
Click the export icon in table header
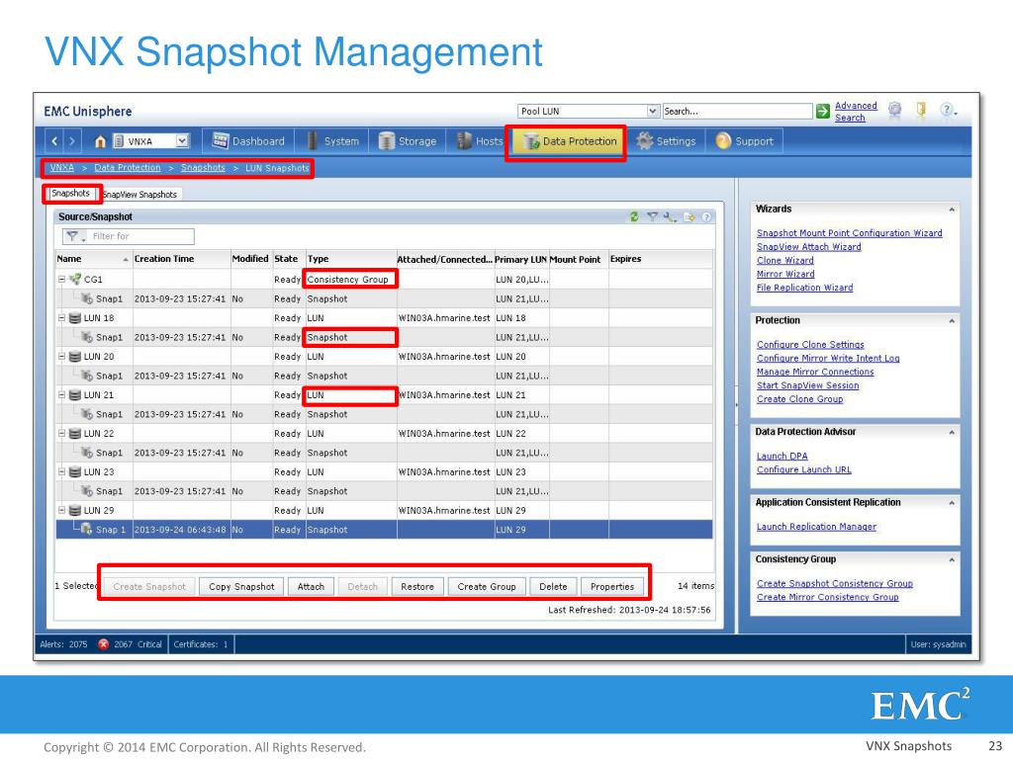[x=690, y=216]
